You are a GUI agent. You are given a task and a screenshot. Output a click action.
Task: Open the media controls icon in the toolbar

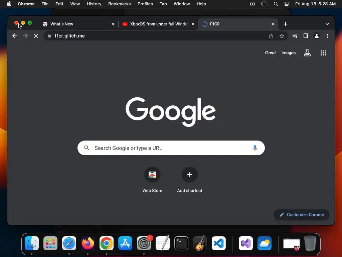tap(295, 36)
